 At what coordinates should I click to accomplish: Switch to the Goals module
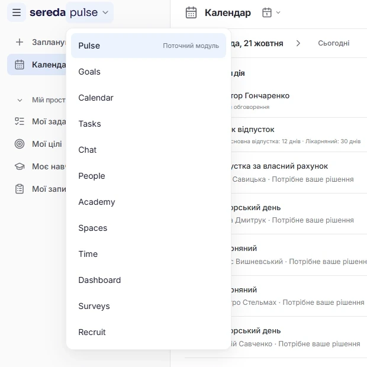pyautogui.click(x=149, y=72)
